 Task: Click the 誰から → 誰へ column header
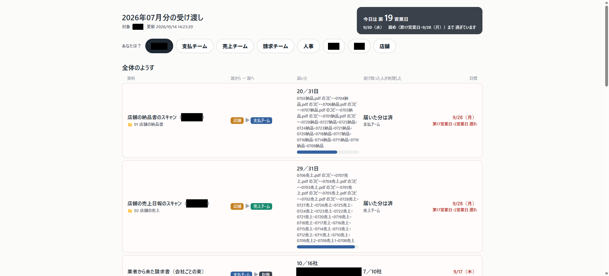click(243, 78)
